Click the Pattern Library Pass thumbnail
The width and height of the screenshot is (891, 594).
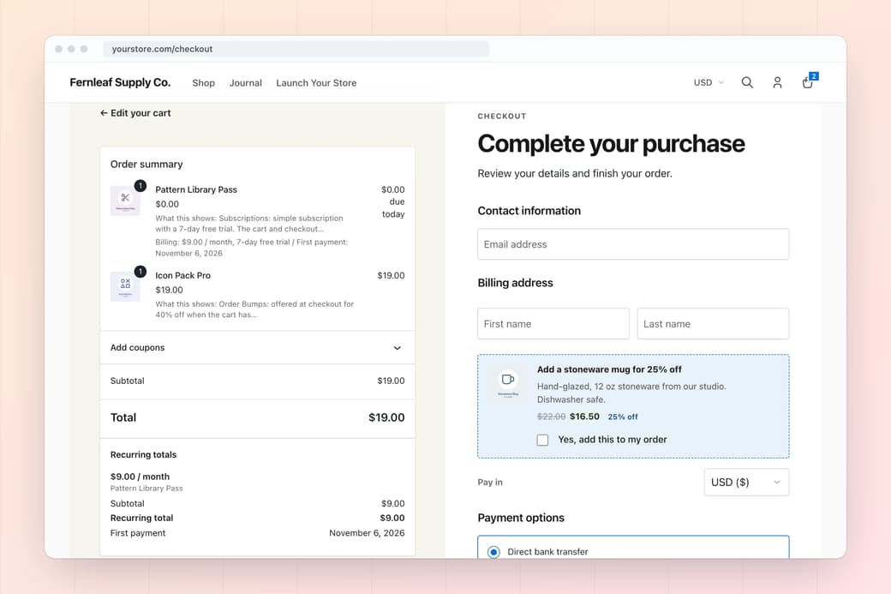[x=125, y=200]
